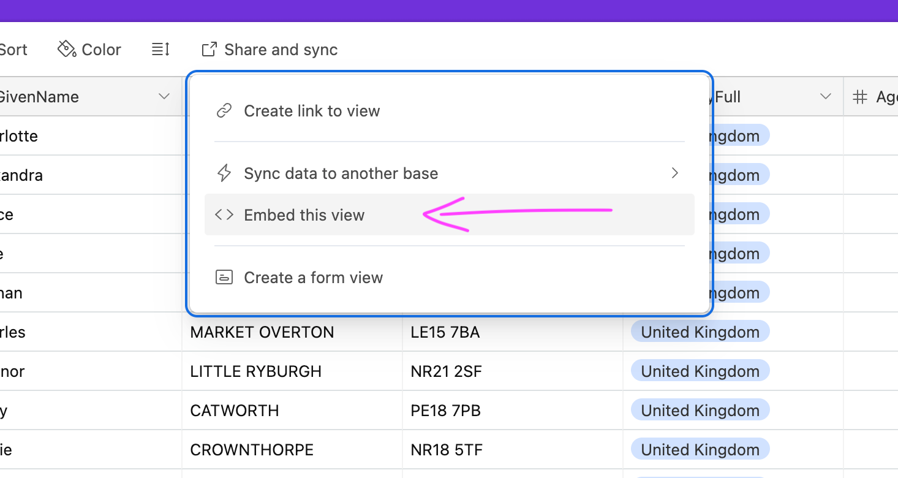Click the Sort toolbar button
This screenshot has width=898, height=478.
(x=13, y=49)
